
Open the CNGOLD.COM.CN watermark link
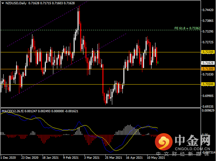click(193, 149)
